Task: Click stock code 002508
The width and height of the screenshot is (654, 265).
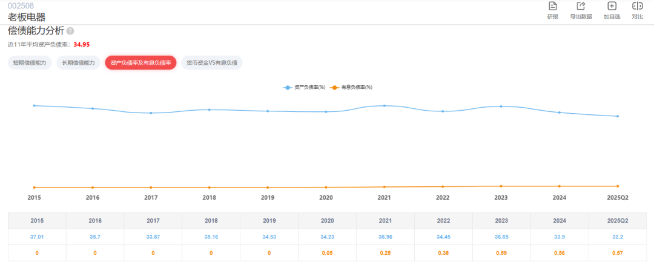Action: point(21,5)
